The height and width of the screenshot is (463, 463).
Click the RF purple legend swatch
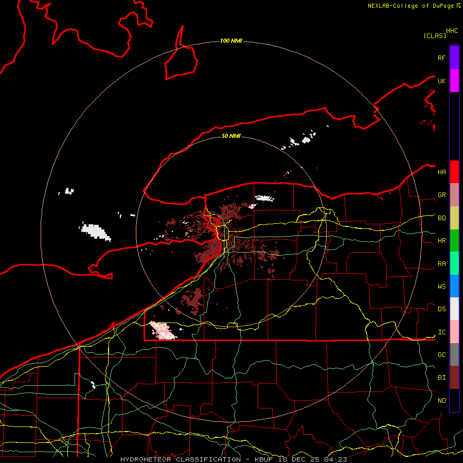click(454, 58)
